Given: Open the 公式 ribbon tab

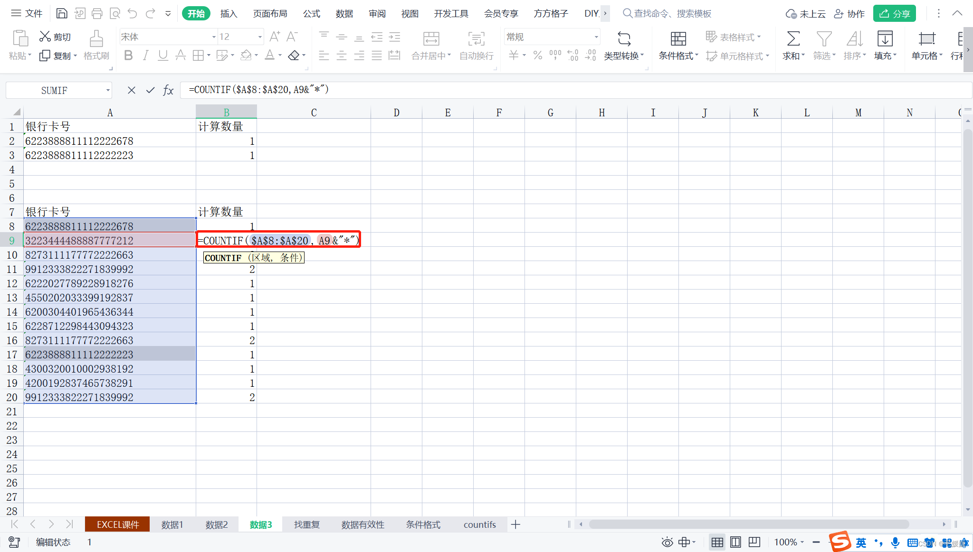Looking at the screenshot, I should tap(311, 13).
